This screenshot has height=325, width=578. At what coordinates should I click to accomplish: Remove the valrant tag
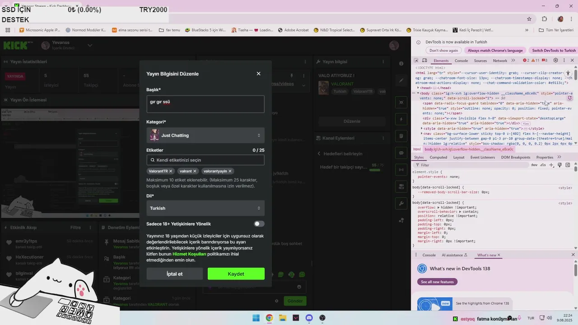click(x=195, y=172)
